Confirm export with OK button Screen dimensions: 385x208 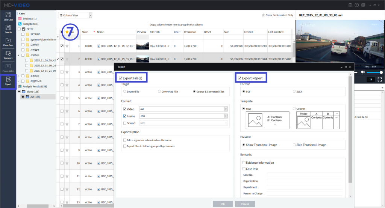click(223, 204)
